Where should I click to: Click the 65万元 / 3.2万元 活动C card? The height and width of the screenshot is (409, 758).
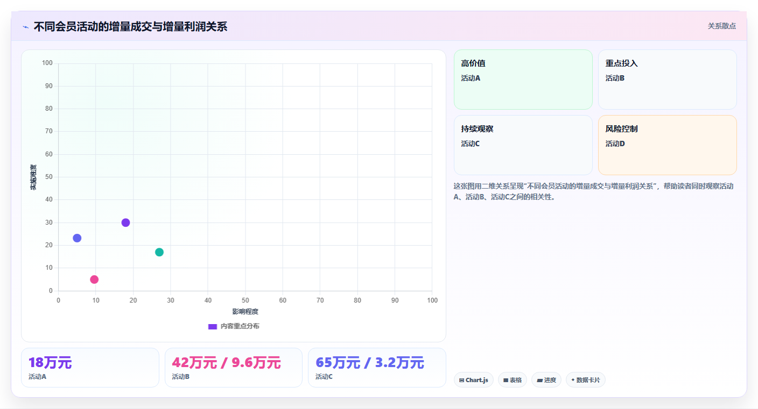pyautogui.click(x=377, y=368)
